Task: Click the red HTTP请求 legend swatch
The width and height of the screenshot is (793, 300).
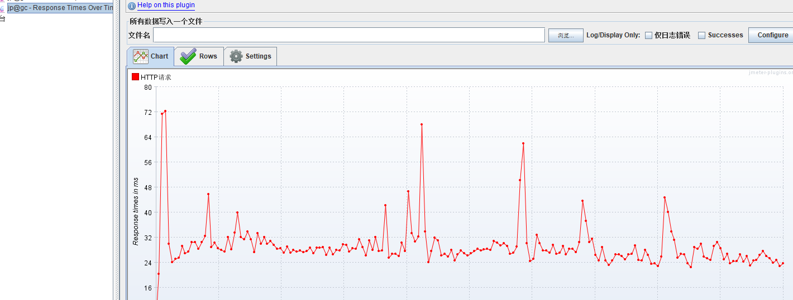Action: pyautogui.click(x=135, y=77)
